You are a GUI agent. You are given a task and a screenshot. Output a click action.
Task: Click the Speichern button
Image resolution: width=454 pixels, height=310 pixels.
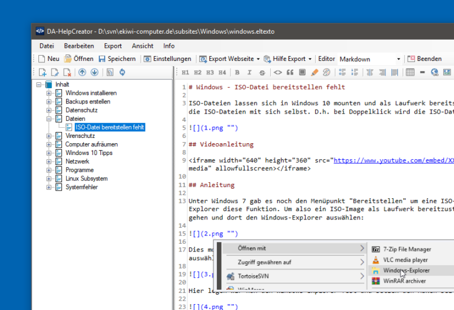tap(117, 59)
